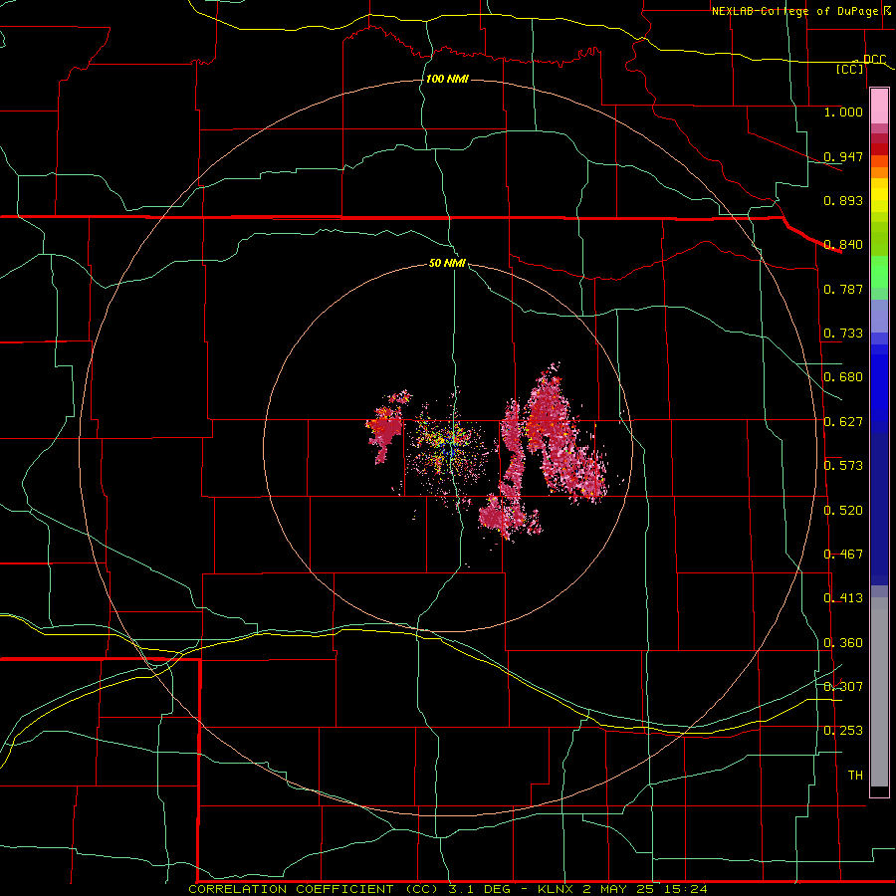
Task: Select the 0.360 scale value
Action: (x=843, y=642)
